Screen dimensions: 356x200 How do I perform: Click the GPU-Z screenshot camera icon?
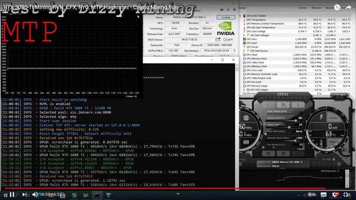pyautogui.click(x=222, y=10)
